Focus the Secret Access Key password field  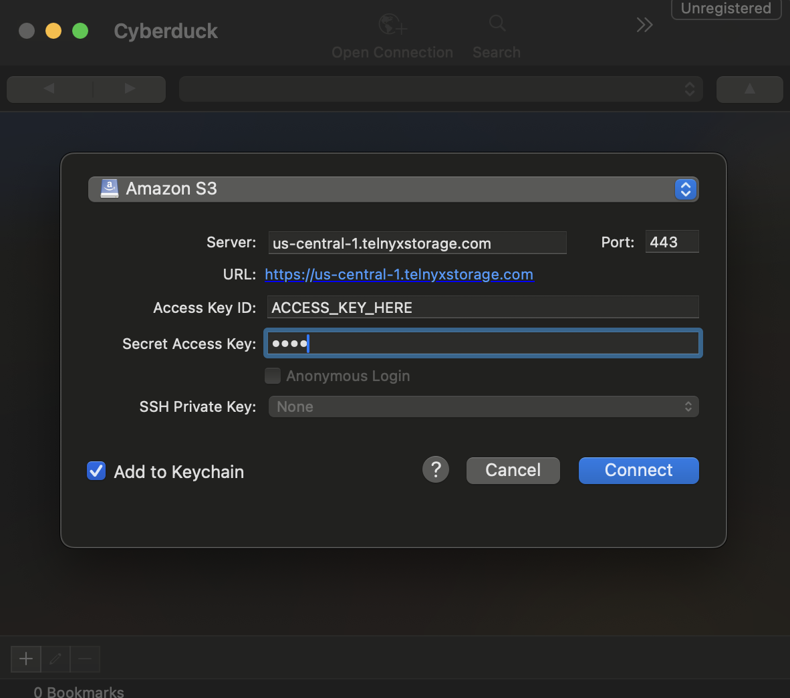click(483, 343)
